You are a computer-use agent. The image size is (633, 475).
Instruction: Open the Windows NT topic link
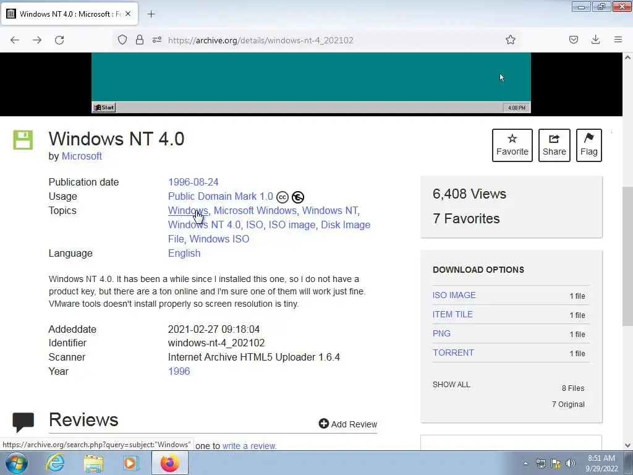coord(330,210)
